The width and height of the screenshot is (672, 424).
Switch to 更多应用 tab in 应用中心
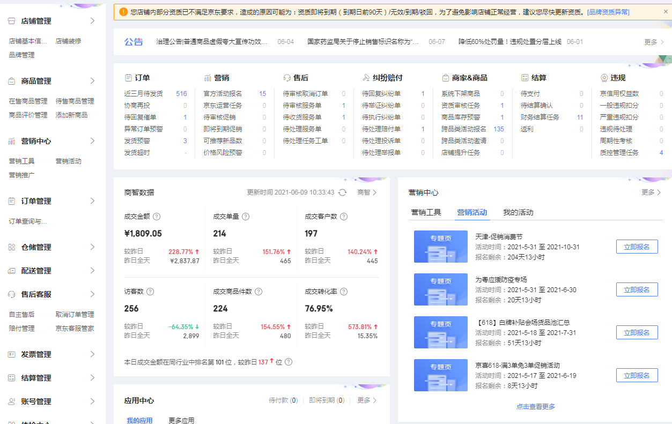point(181,420)
